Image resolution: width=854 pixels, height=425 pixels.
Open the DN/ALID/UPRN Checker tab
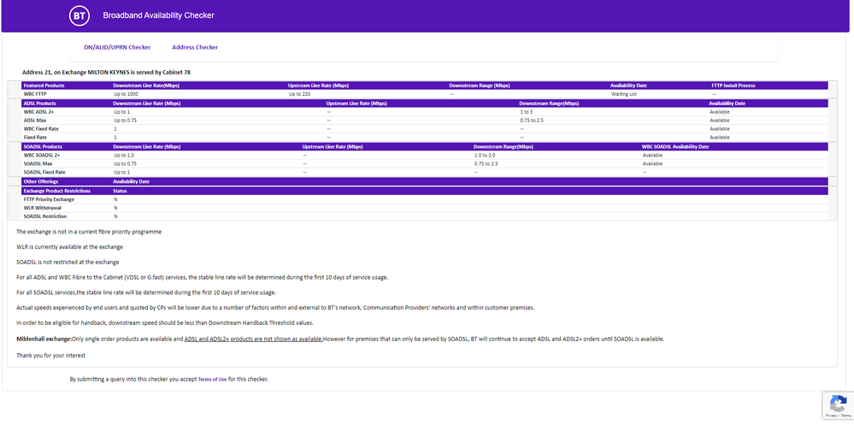(117, 47)
